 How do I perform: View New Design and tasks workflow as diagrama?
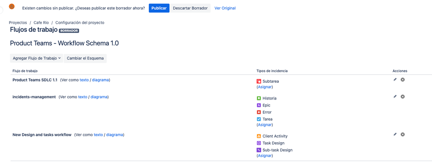pos(114,135)
